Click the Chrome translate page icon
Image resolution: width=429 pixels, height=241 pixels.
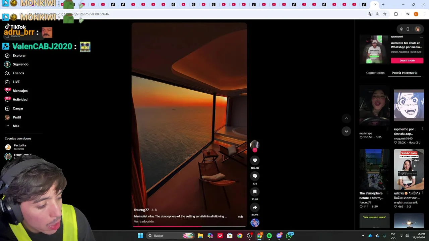(x=370, y=14)
